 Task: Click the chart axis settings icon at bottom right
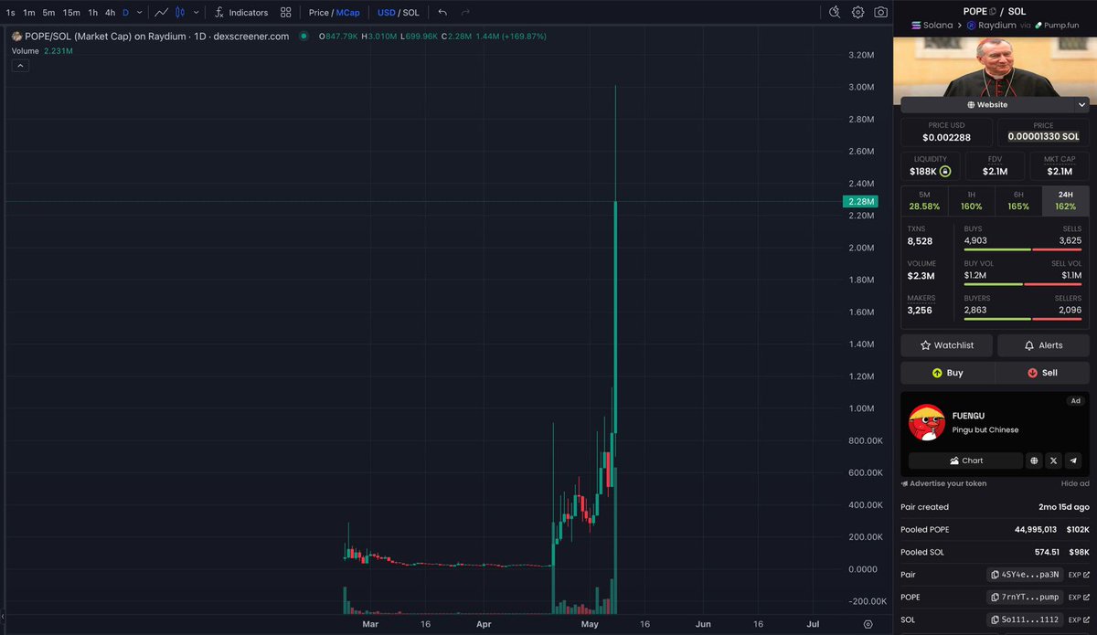point(868,624)
